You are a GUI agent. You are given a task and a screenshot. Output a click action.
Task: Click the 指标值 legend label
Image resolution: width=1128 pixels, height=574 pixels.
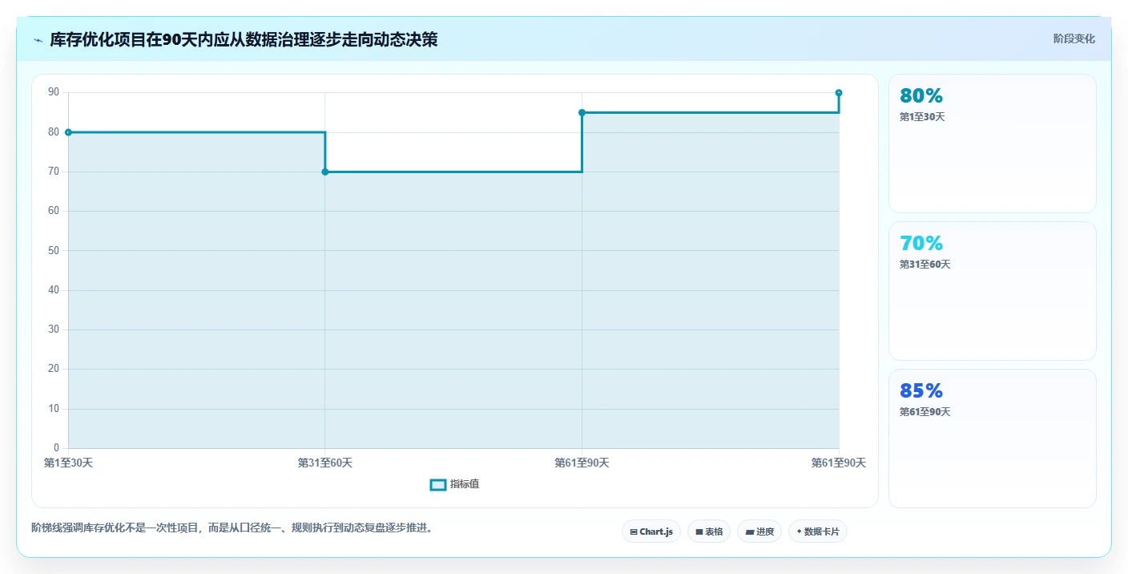click(465, 484)
